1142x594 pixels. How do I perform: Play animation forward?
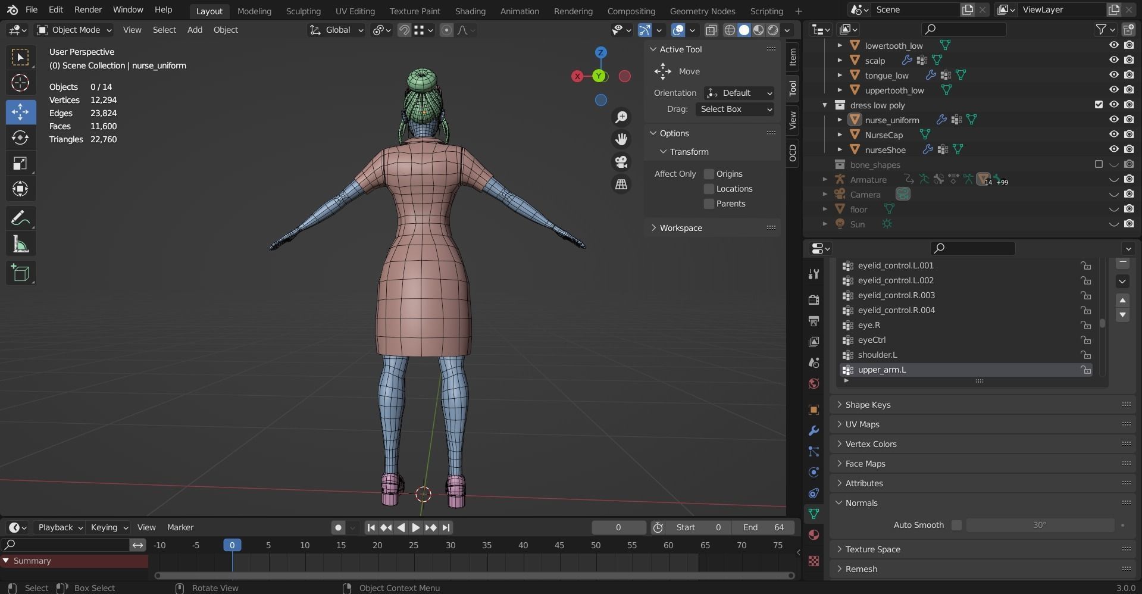[415, 527]
